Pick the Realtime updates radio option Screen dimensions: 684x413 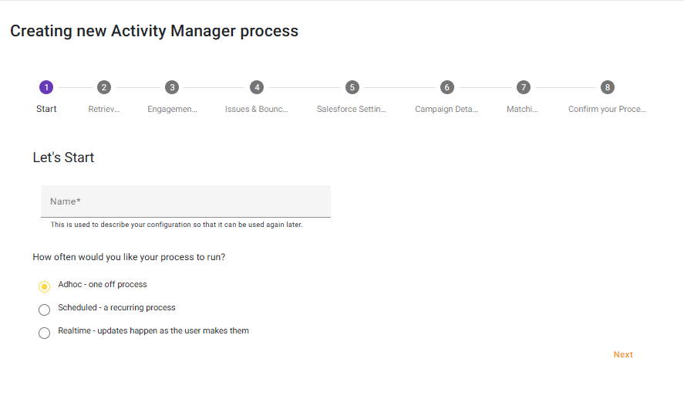click(45, 333)
